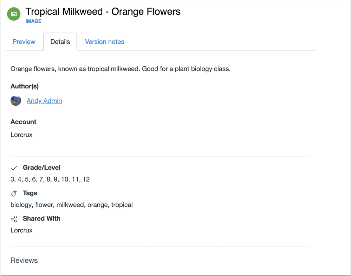Click the tag 'biology' in Tags list
Image resolution: width=351 pixels, height=276 pixels.
[x=20, y=205]
